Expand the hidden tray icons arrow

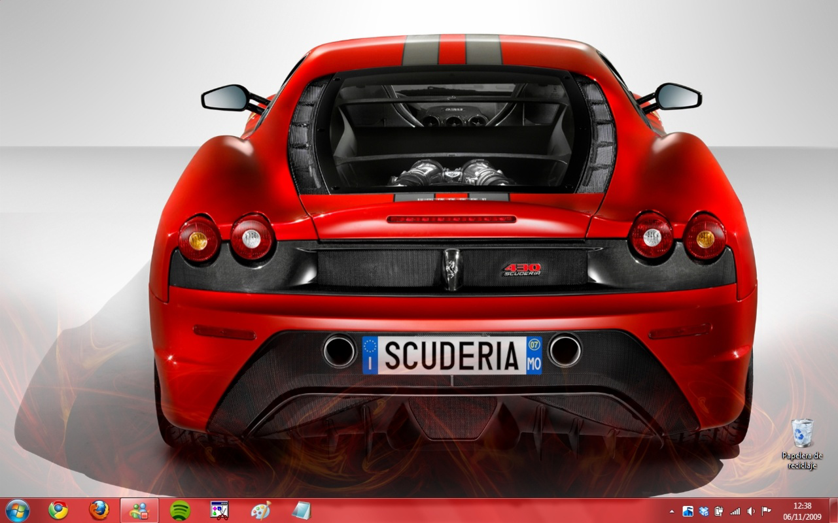(x=672, y=510)
